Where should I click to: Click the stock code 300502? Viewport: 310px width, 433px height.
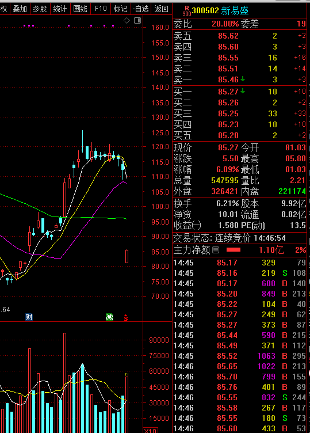pos(205,11)
